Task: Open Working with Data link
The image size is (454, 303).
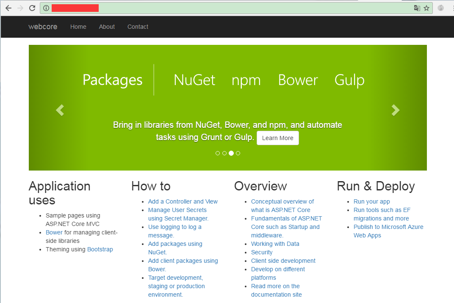Action: pos(275,244)
